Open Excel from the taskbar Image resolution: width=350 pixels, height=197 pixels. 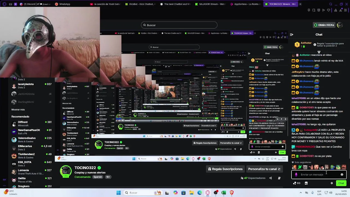(224, 193)
